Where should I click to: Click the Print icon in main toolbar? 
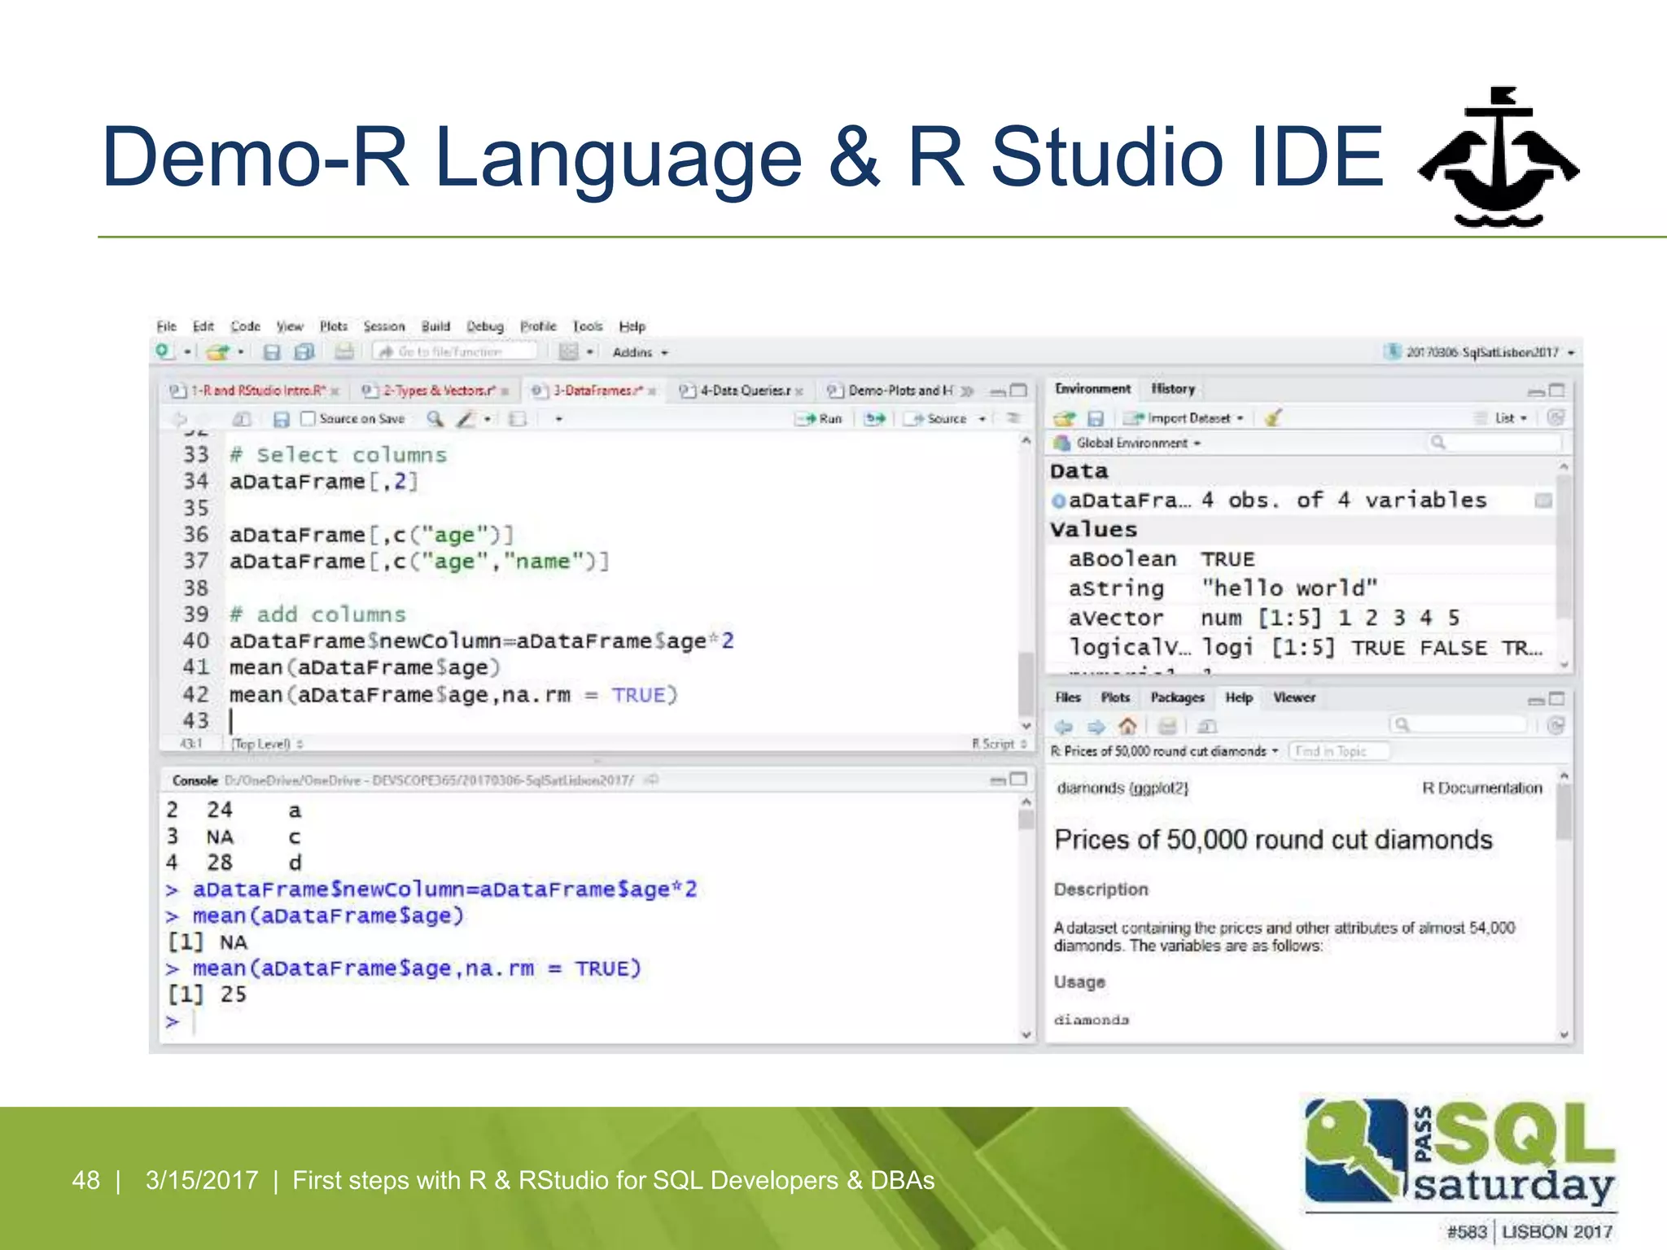(x=344, y=352)
